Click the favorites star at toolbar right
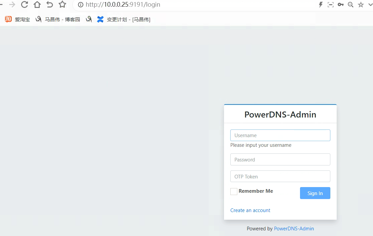Viewport: 373px width, 236px height. coord(361,5)
